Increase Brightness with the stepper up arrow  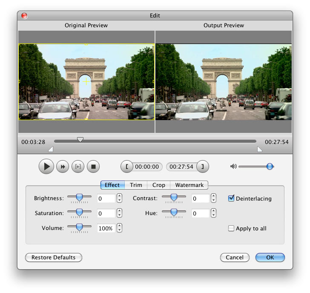pyautogui.click(x=119, y=196)
